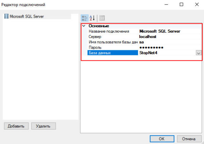Click the database icon beside Microsoft SQL Server
Viewport: 204px width, 144px height.
point(6,16)
